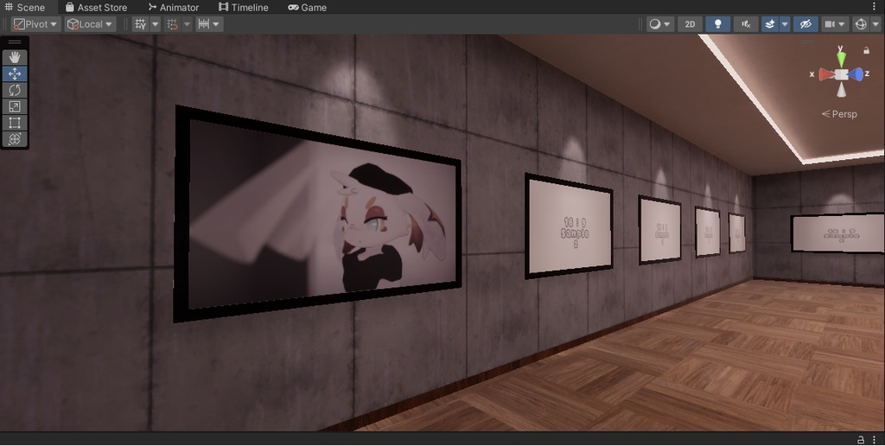Open the Local handle rotation dropdown

tap(90, 24)
